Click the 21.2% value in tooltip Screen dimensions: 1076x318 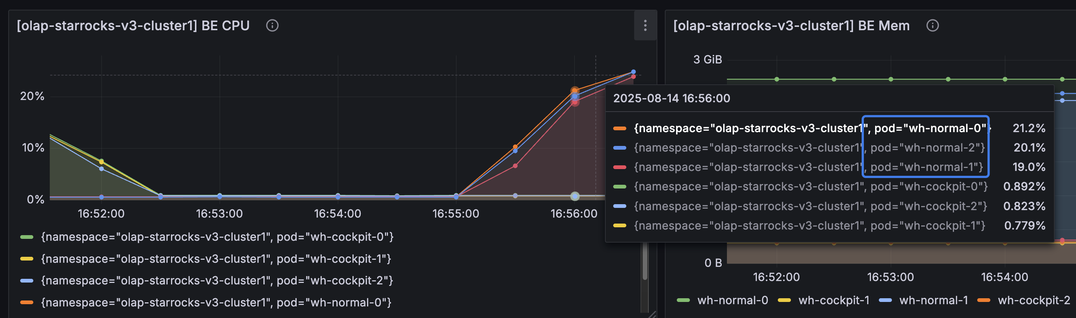[x=1029, y=128]
